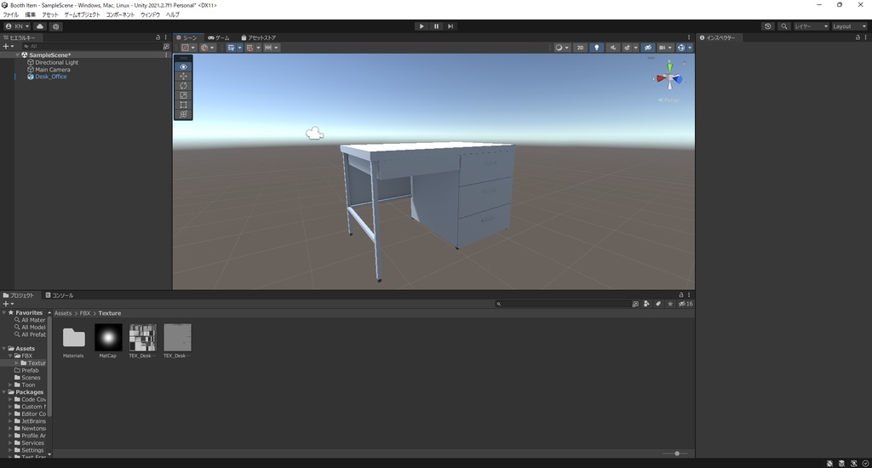Image resolution: width=872 pixels, height=468 pixels.
Task: Click the project search input field
Action: 562,304
